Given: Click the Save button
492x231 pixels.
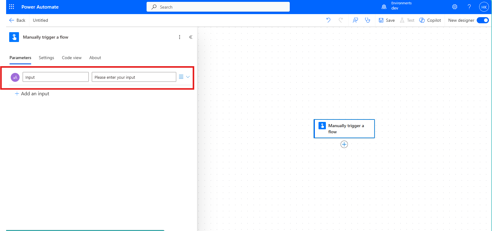Looking at the screenshot, I should (x=387, y=20).
